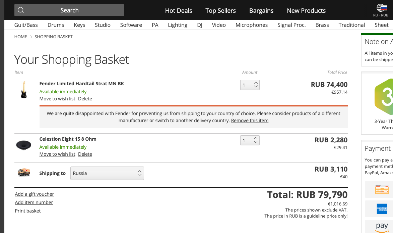The image size is (393, 233).
Task: Move Celestion speaker to wish list
Action: 57,154
